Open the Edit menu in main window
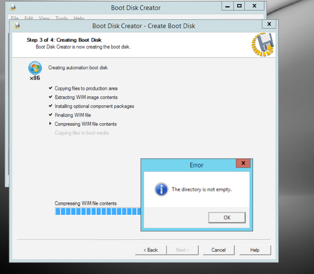 [x=29, y=18]
